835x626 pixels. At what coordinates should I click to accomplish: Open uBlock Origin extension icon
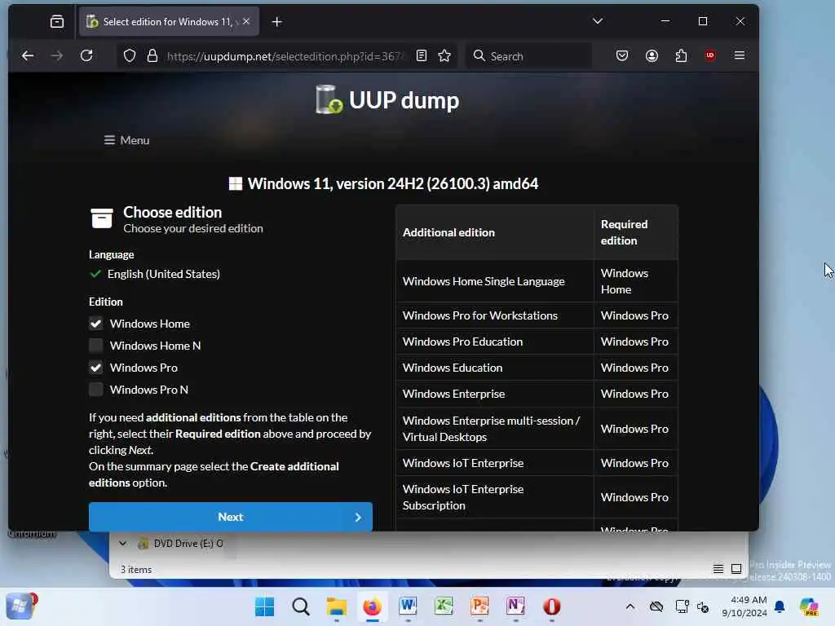click(x=710, y=55)
